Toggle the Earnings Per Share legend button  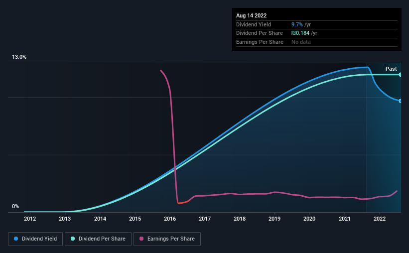pos(167,239)
